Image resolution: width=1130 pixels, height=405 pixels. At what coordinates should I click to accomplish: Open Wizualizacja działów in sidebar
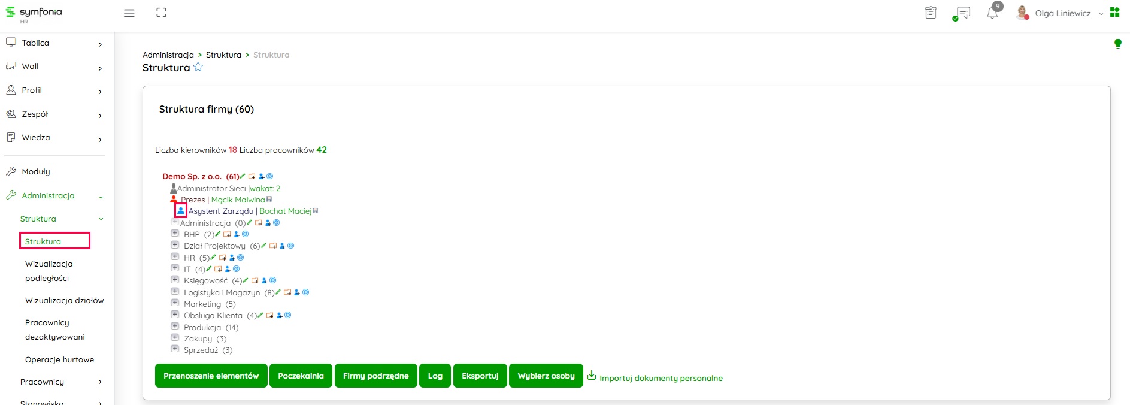pos(64,300)
